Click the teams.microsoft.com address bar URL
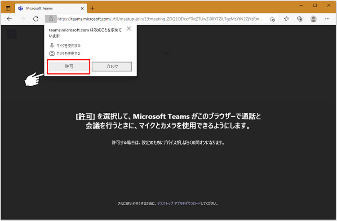This screenshot has height=221, width=337. coord(160,19)
